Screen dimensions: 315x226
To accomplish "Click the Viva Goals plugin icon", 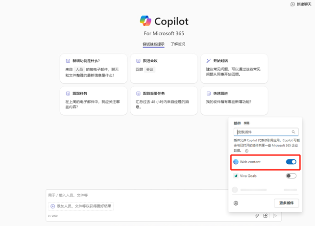I will 236,176.
